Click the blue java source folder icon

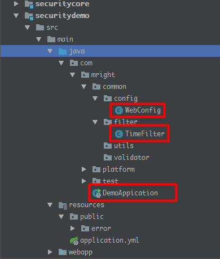(63, 51)
